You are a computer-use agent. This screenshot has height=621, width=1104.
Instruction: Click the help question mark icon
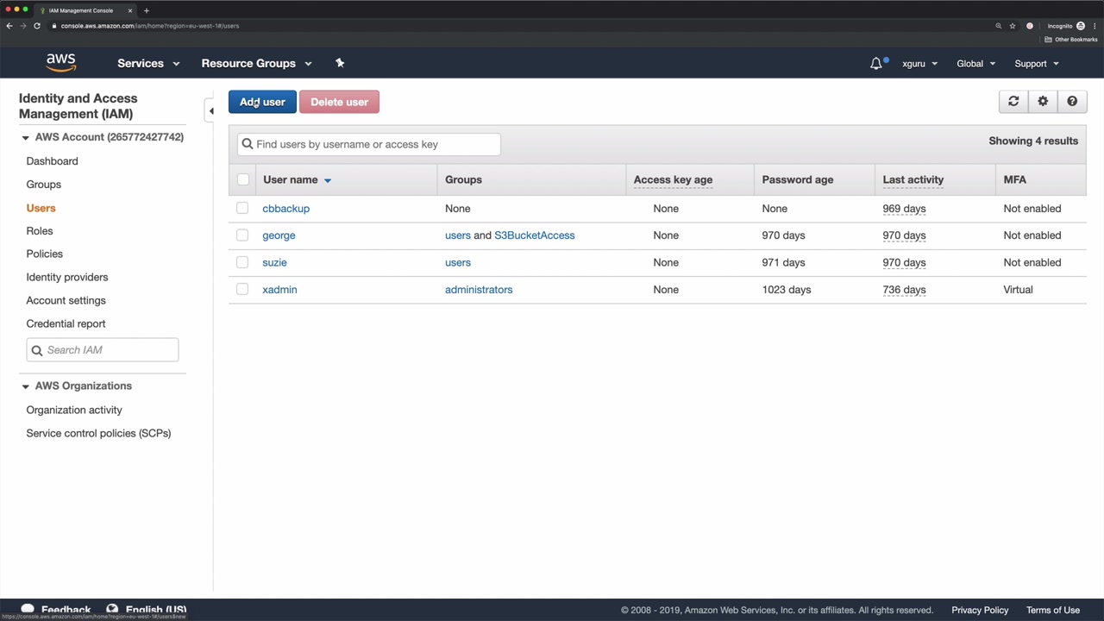(1072, 102)
